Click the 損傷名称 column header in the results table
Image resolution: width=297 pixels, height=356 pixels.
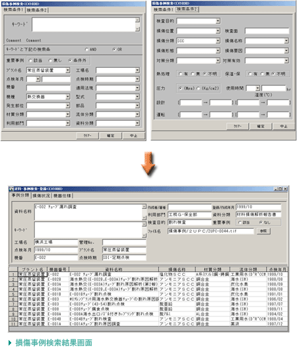[x=177, y=270]
